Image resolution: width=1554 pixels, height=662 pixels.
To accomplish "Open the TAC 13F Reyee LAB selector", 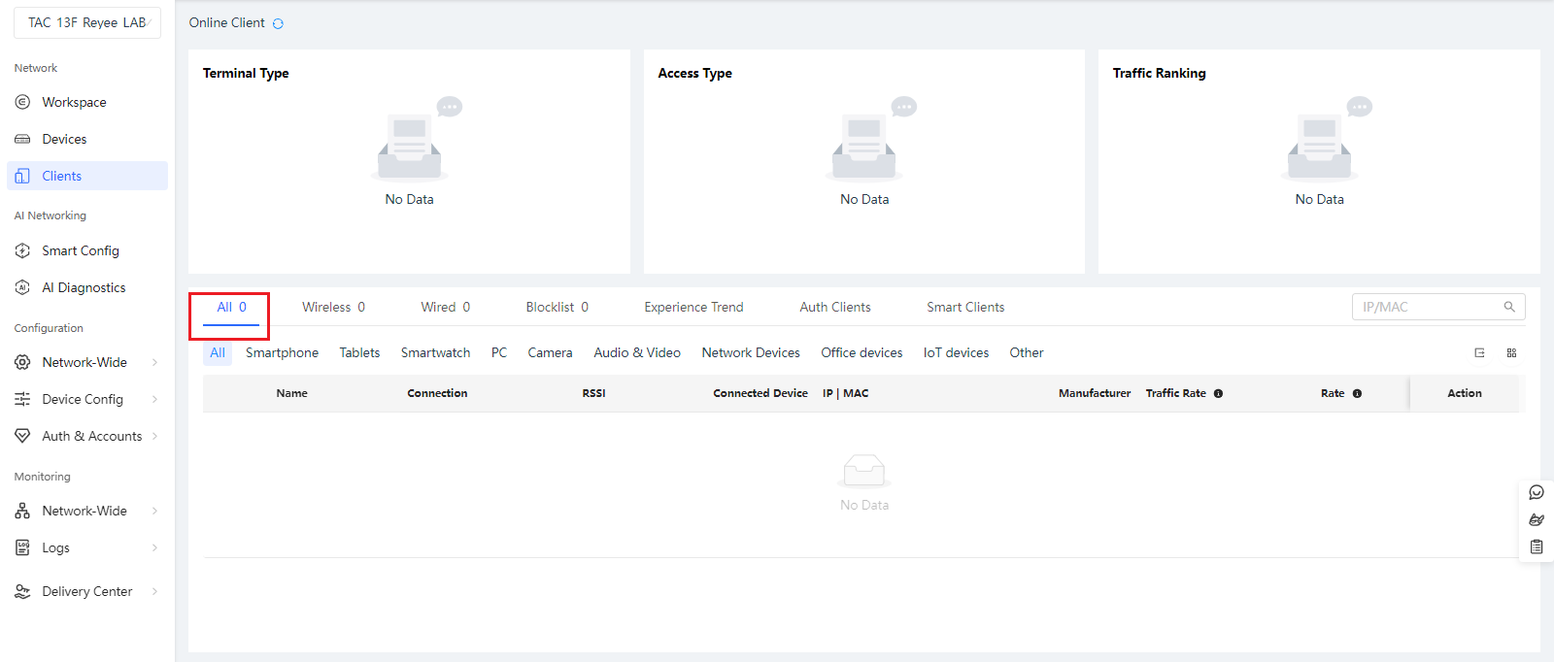I will click(x=87, y=22).
